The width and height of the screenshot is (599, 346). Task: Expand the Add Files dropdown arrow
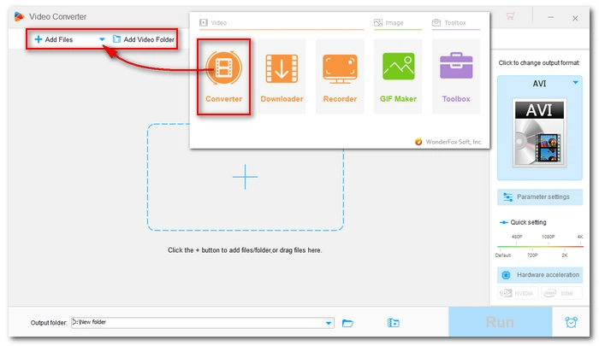(x=102, y=39)
